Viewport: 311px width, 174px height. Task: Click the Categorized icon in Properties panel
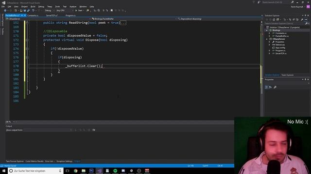pyautogui.click(x=266, y=87)
